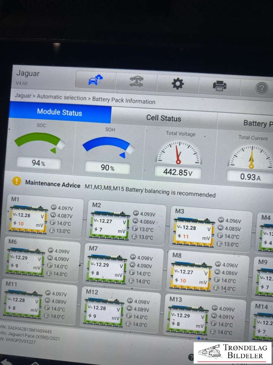
Task: Select the 0.93A total current value
Action: click(250, 177)
